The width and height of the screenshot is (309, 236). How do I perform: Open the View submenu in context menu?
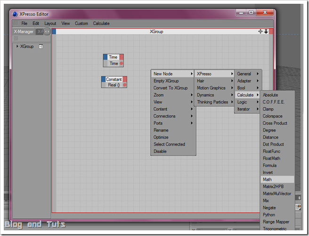click(x=173, y=102)
